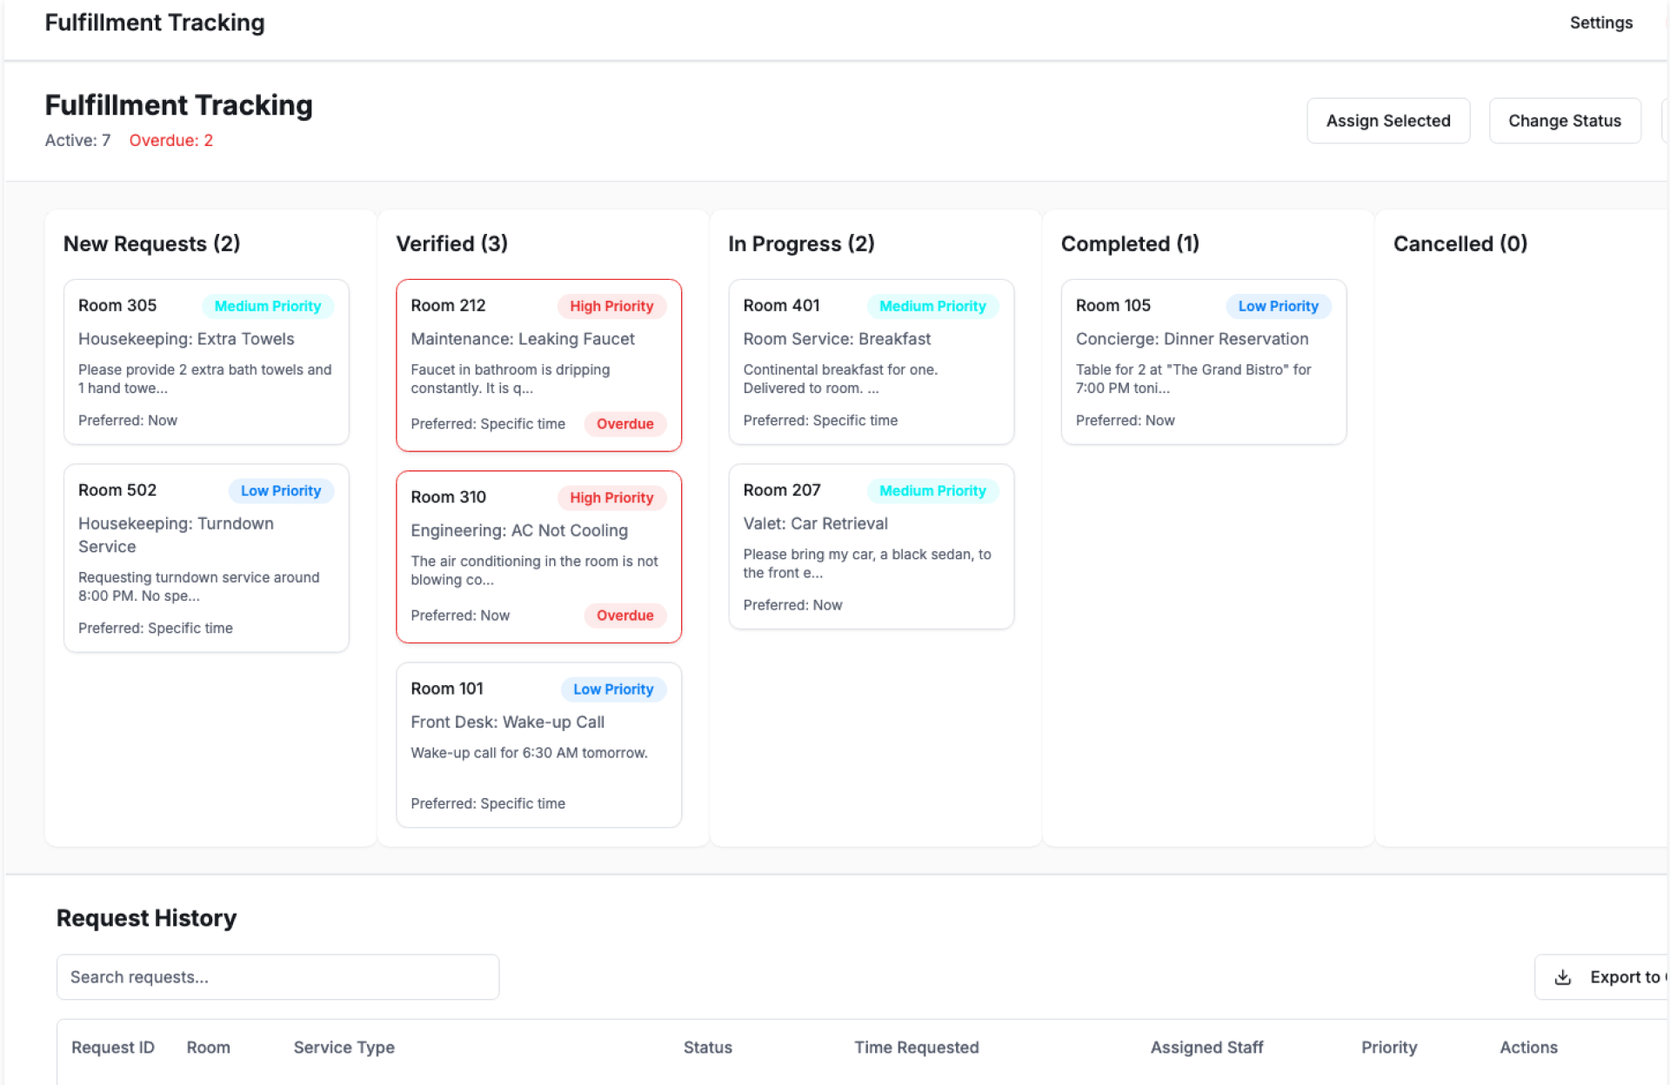Screen dimensions: 1670x1085
Task: Open the Room 305 Extra Towels card
Action: (x=206, y=362)
